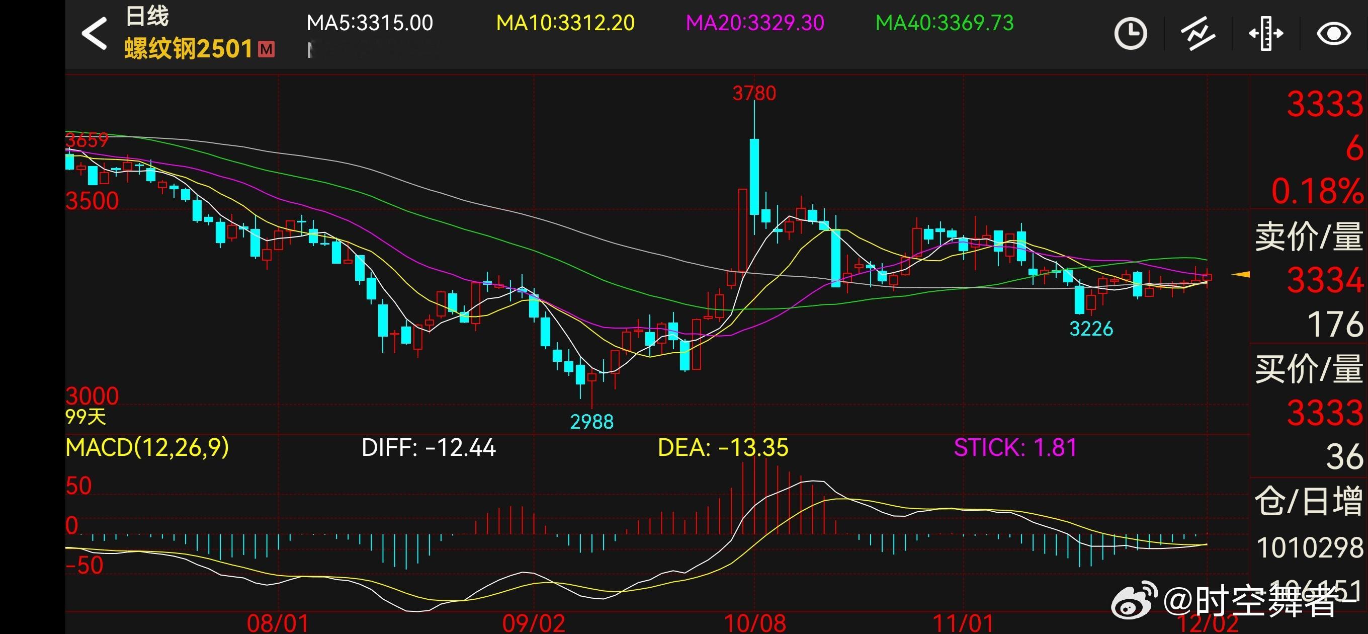
Task: Tap the ask volume 176
Action: (x=1335, y=324)
